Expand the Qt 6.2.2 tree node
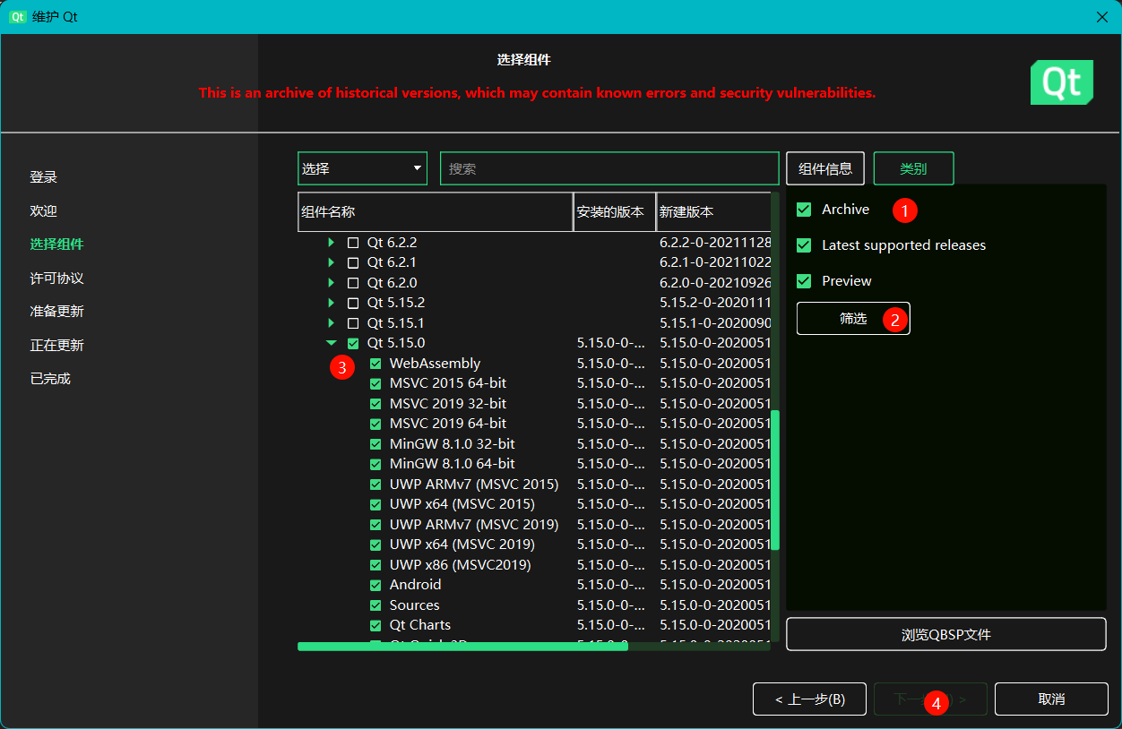This screenshot has width=1122, height=729. [x=332, y=243]
